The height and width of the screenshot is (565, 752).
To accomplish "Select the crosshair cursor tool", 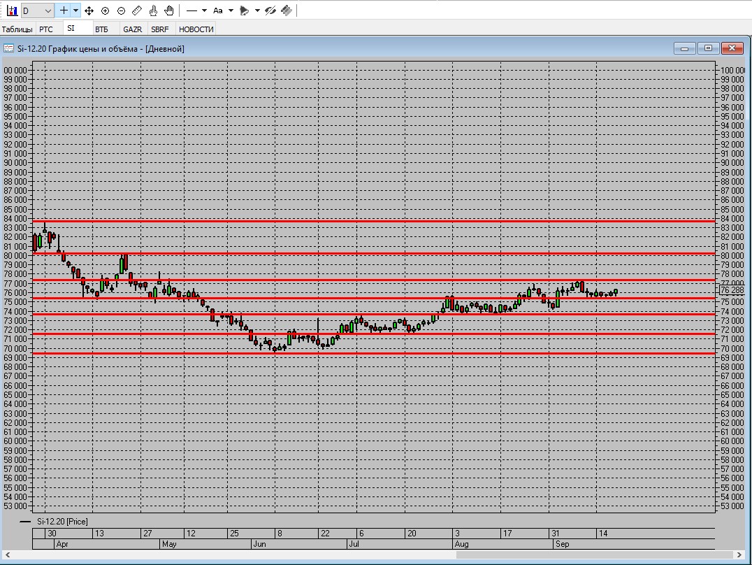I will (64, 10).
